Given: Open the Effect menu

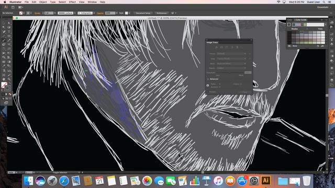Looking at the screenshot, I should coord(72,2).
